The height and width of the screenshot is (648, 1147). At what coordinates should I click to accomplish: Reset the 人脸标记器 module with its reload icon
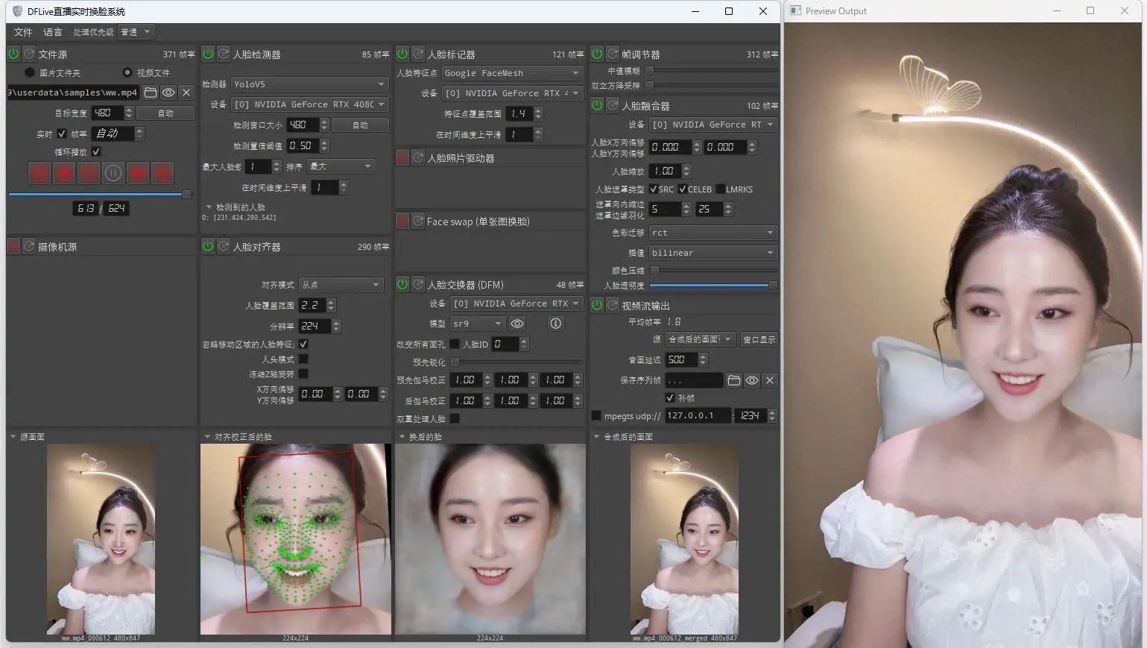pyautogui.click(x=418, y=54)
